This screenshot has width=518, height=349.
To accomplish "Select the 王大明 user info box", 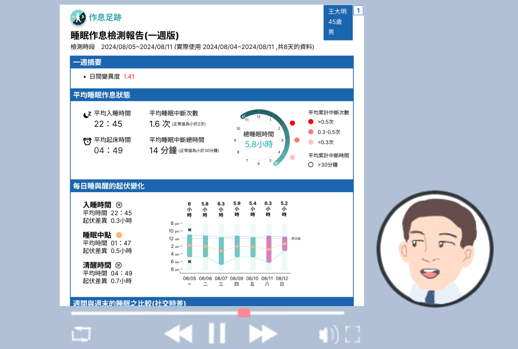I will click(x=338, y=22).
